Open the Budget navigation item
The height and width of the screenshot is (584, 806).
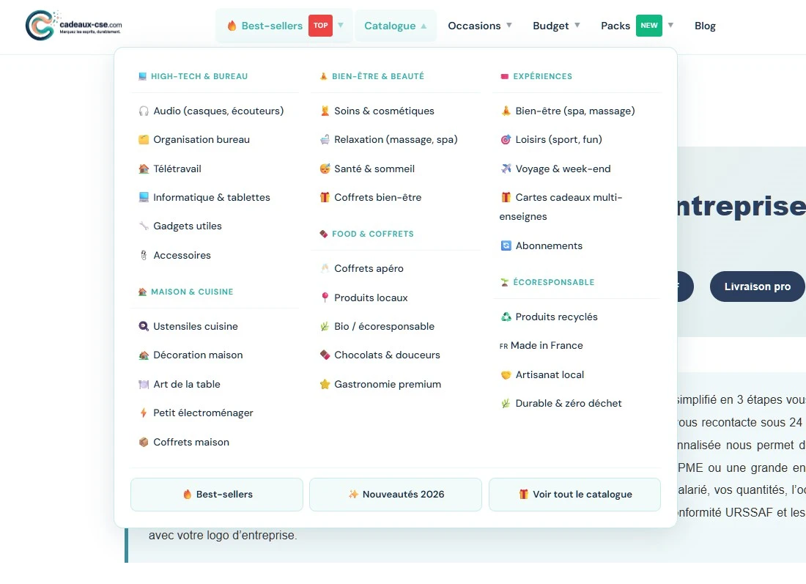[550, 26]
